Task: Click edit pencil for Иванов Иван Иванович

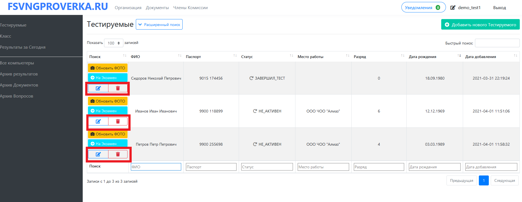Action: point(98,121)
